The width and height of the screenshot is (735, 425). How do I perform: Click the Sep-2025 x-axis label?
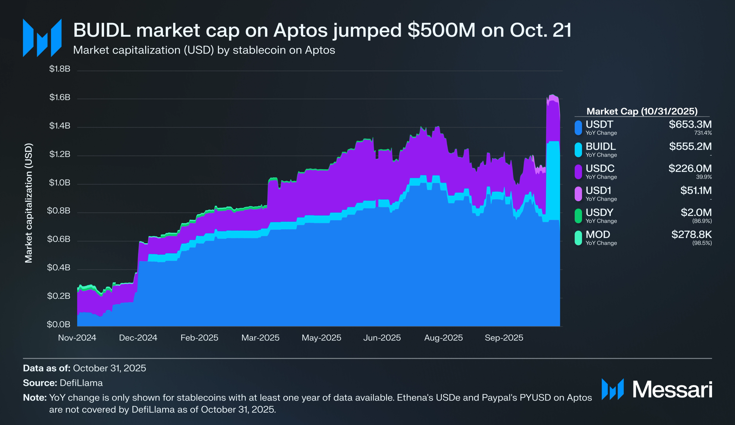(x=504, y=338)
